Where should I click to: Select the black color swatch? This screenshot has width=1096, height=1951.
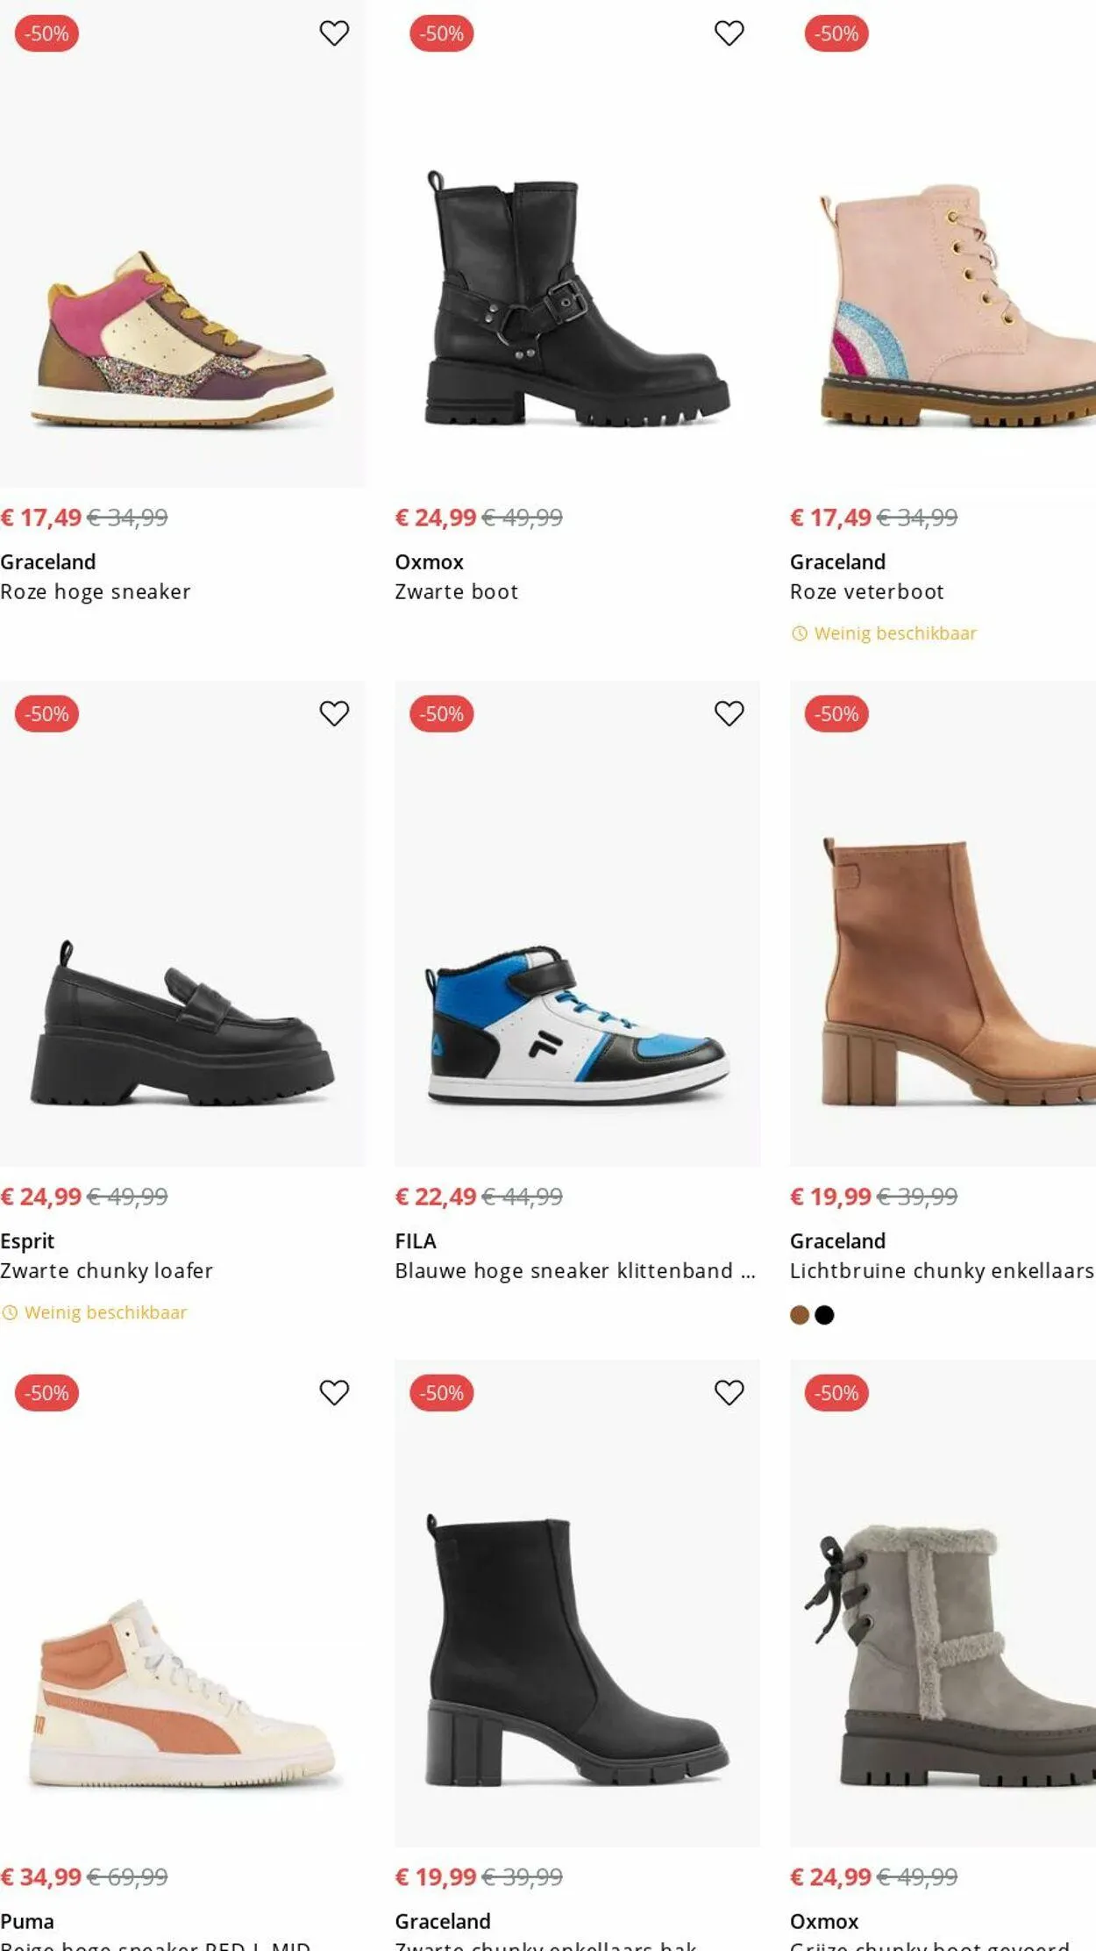click(x=824, y=1315)
